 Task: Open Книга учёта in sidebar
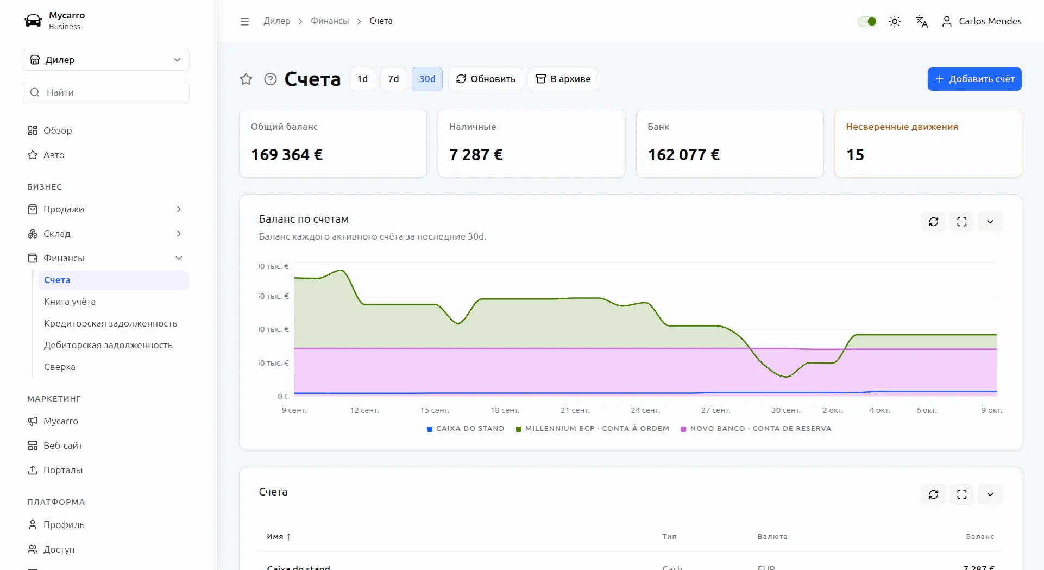(x=70, y=302)
